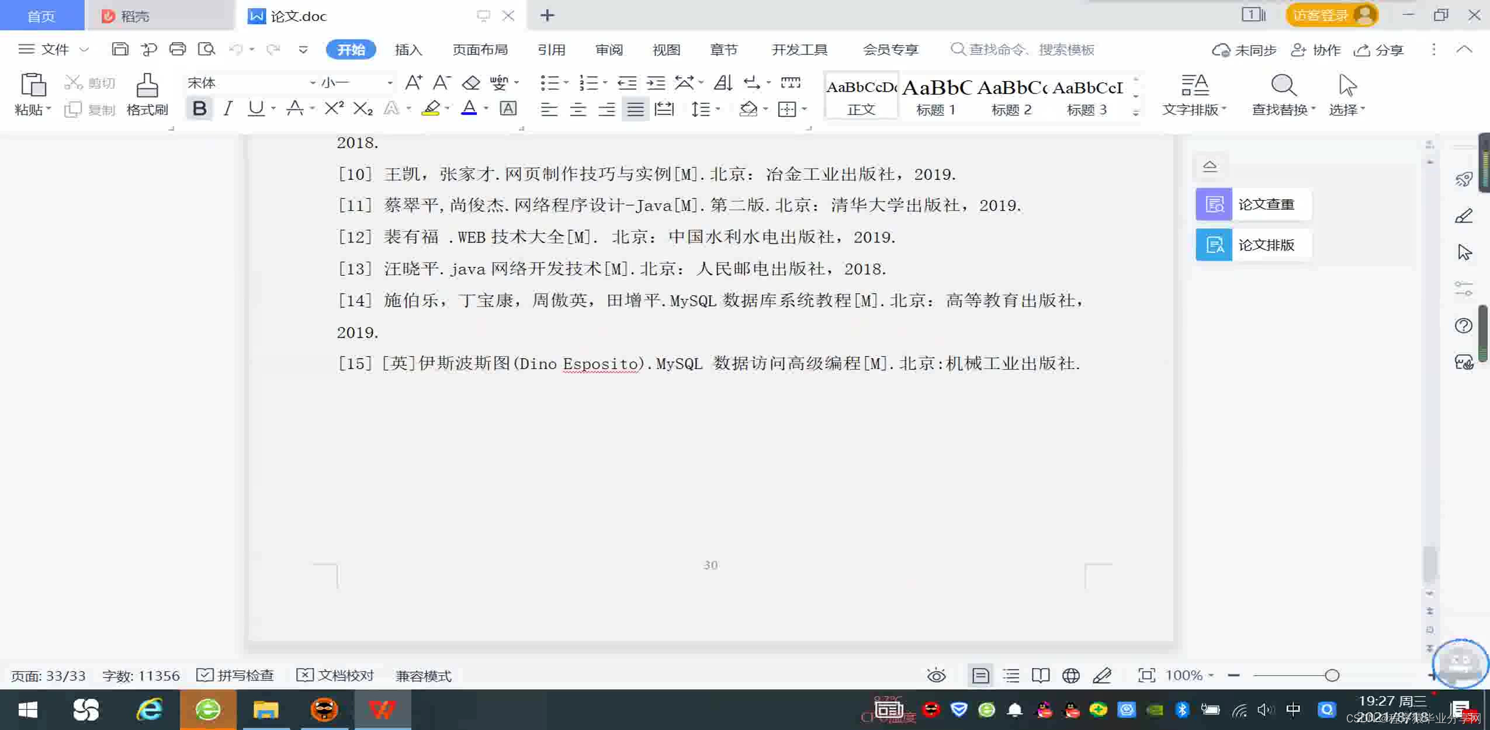Toggle italic text formatting
1490x730 pixels.
click(228, 109)
